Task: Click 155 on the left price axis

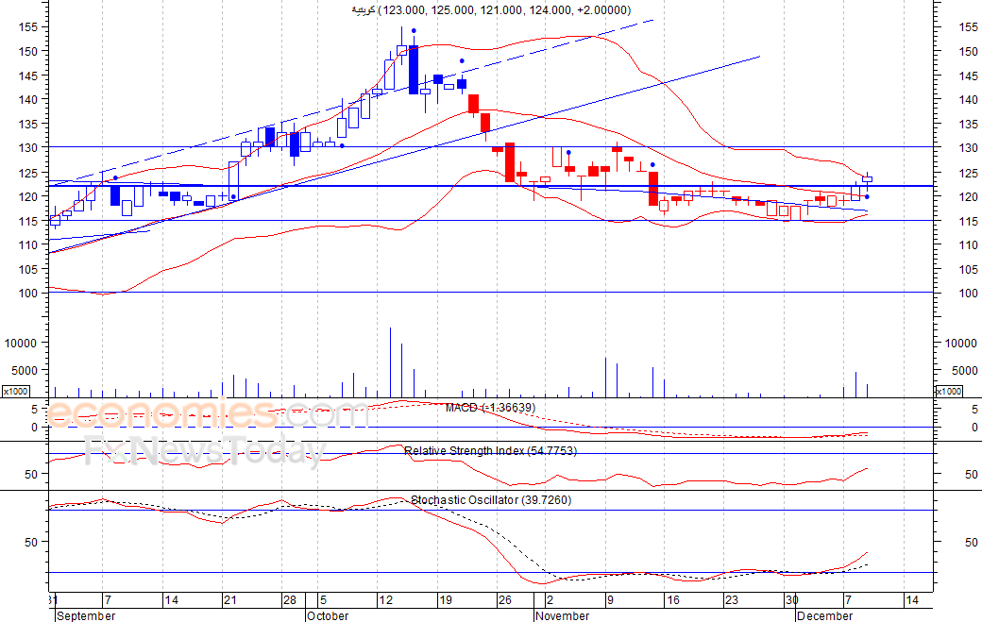Action: (28, 27)
